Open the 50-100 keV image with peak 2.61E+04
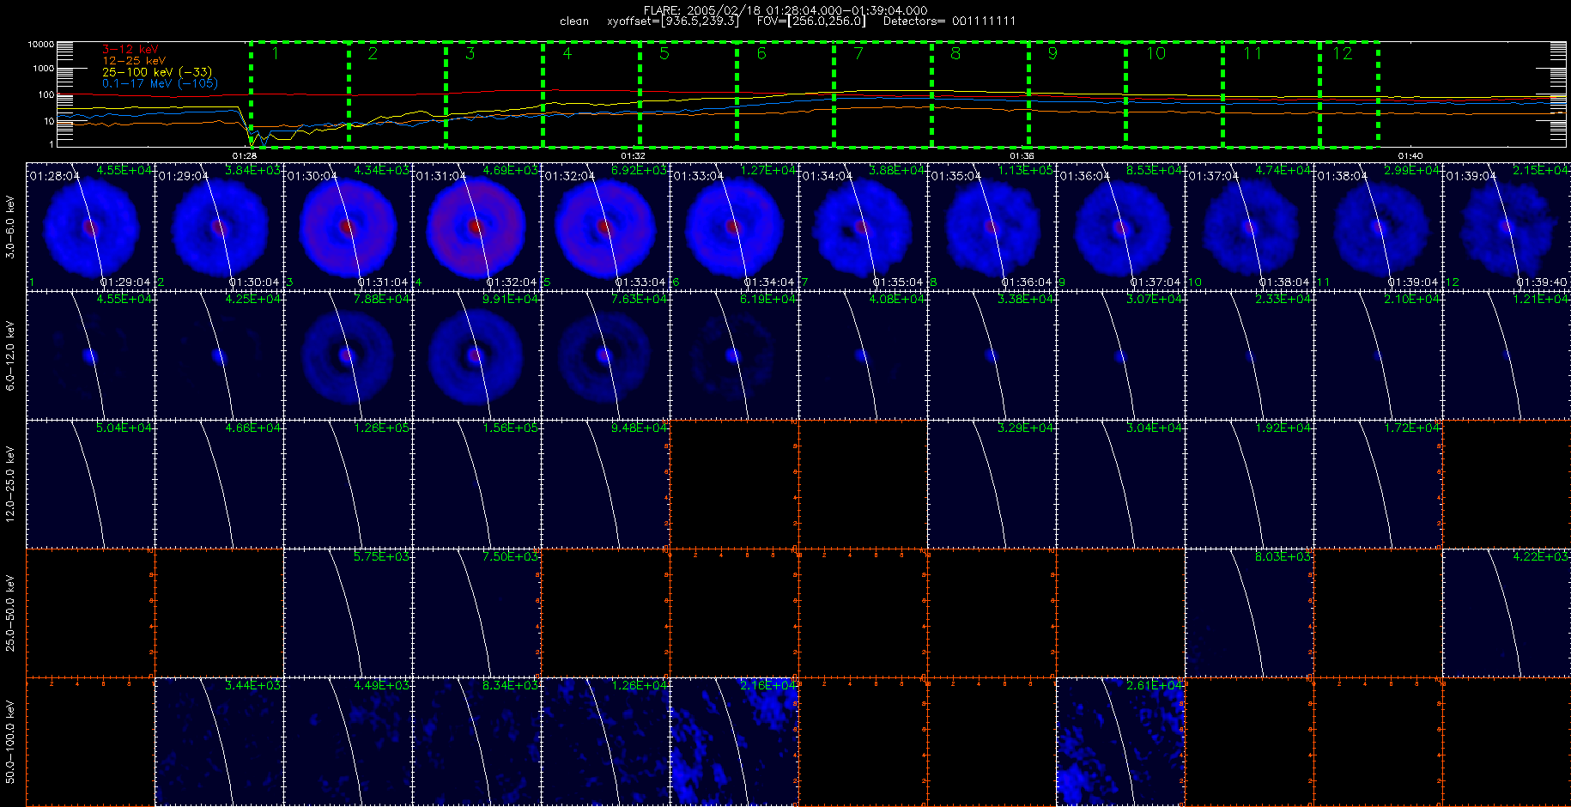This screenshot has height=807, width=1571. [1120, 742]
